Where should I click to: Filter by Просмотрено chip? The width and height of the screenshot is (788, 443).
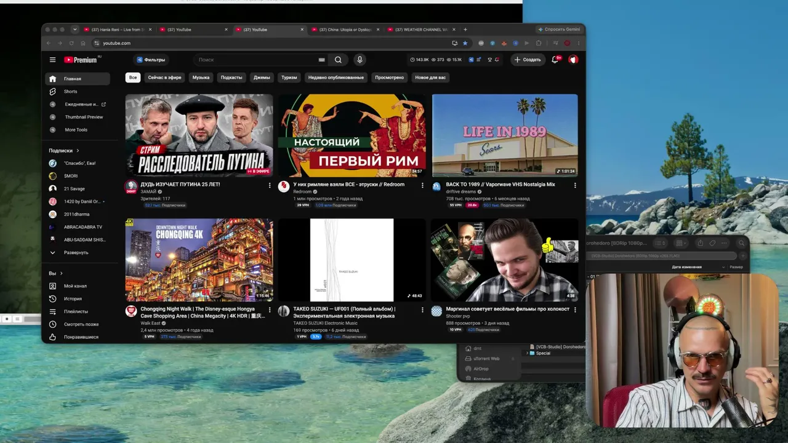tap(389, 78)
